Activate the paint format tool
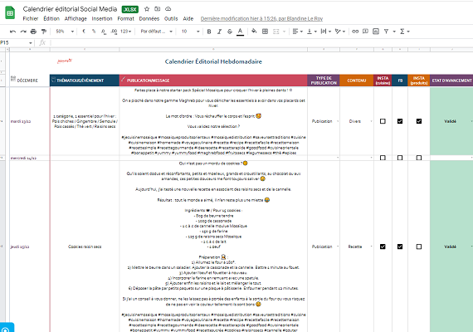Screen dimensions: 473x332 click(44, 32)
